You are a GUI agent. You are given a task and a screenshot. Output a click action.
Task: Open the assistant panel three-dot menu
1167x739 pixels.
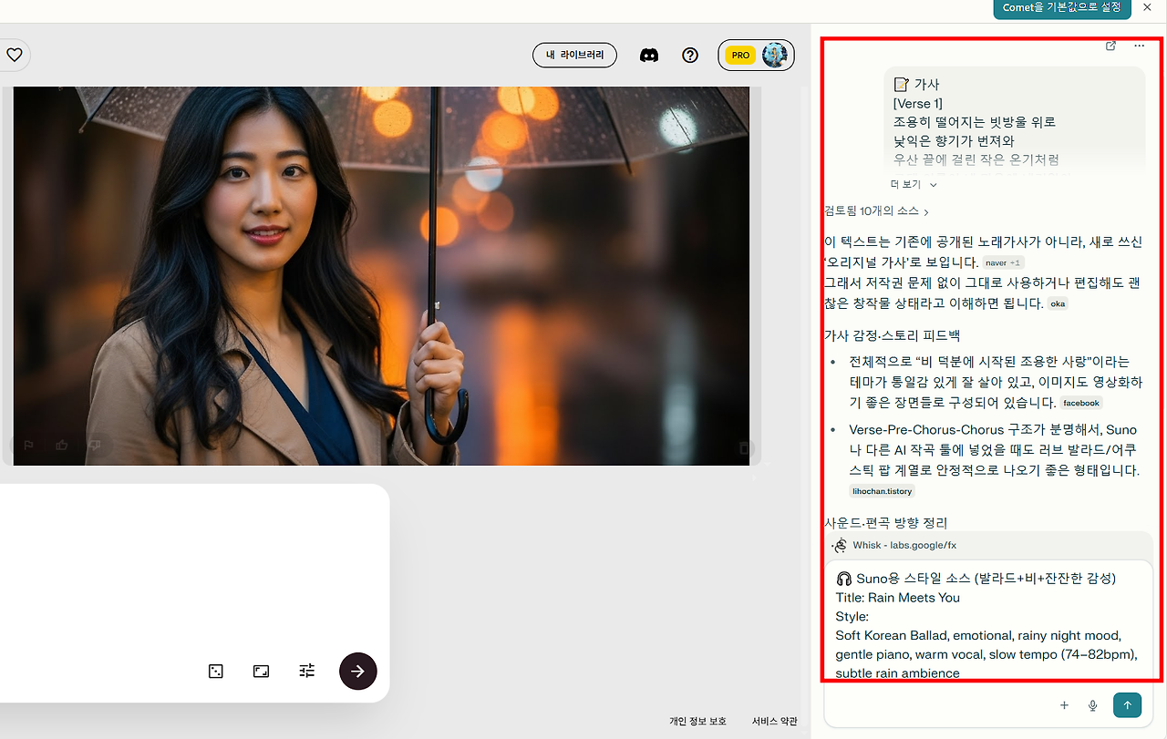(x=1139, y=46)
